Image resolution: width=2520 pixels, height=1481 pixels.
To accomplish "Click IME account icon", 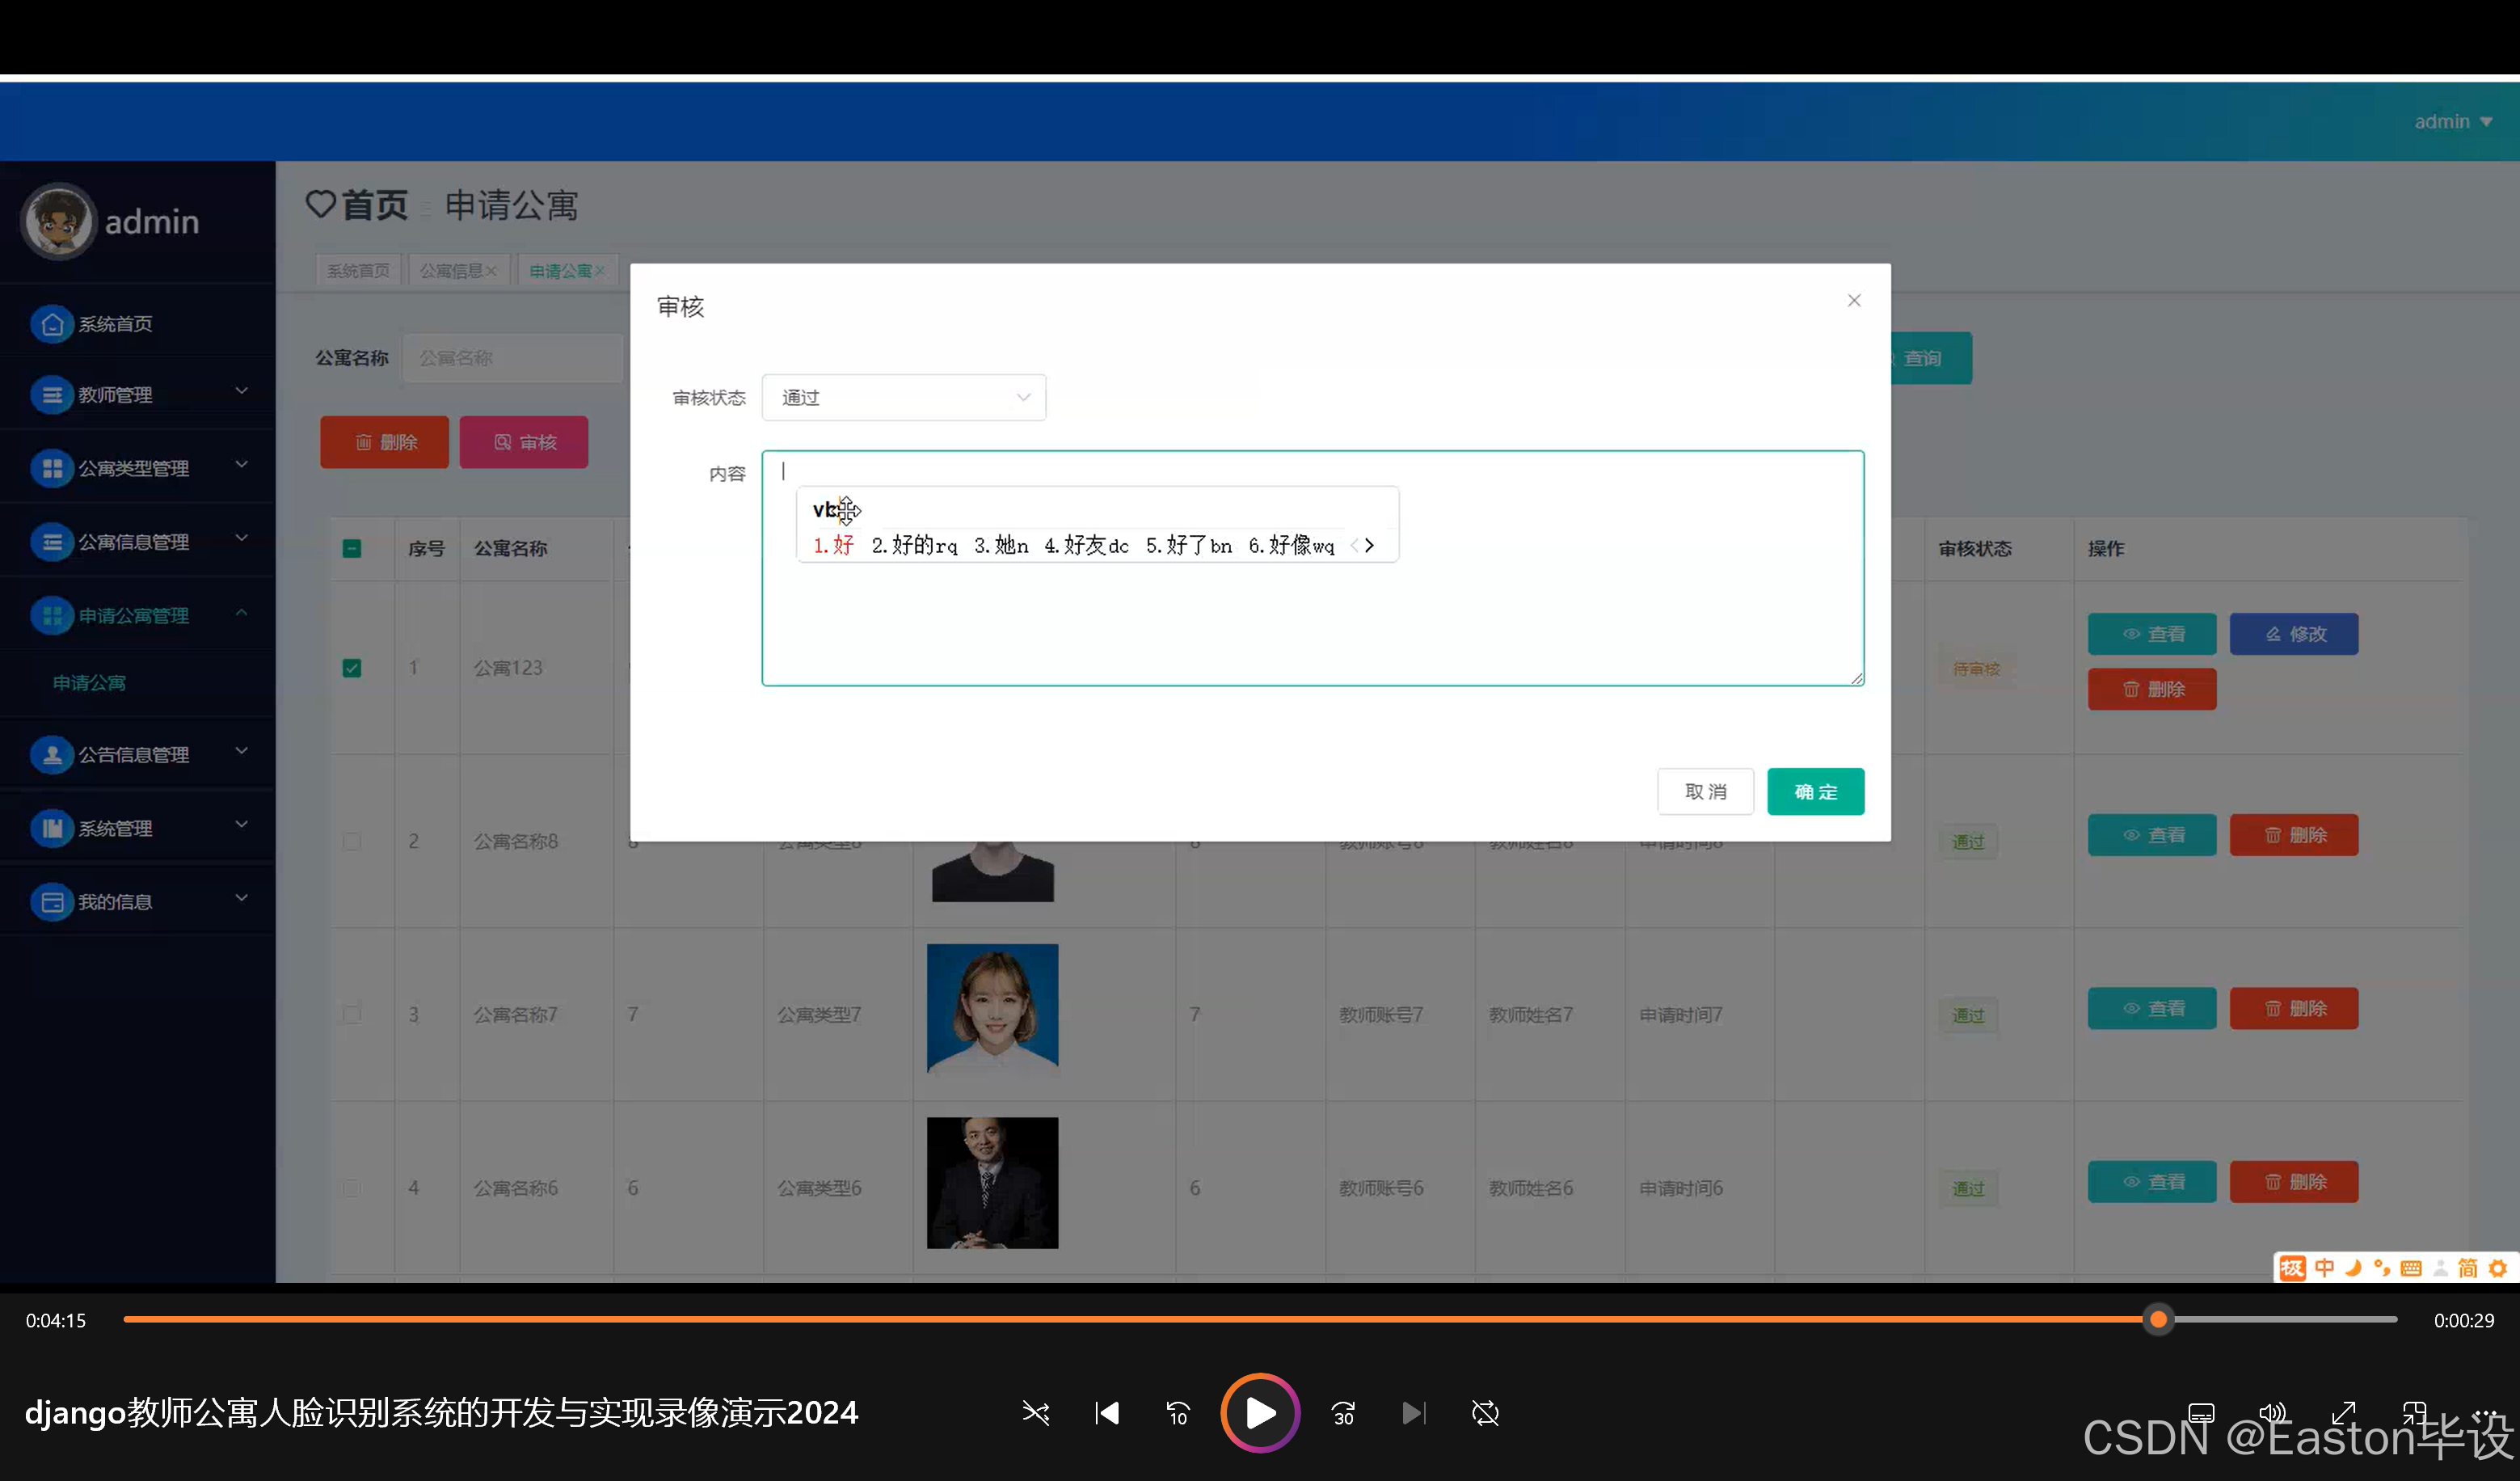I will 2440,1268.
